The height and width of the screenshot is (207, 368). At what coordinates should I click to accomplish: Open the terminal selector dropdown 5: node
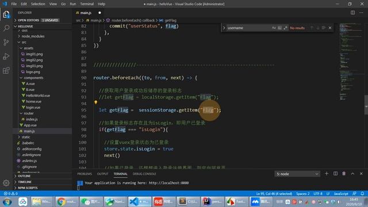point(297,174)
